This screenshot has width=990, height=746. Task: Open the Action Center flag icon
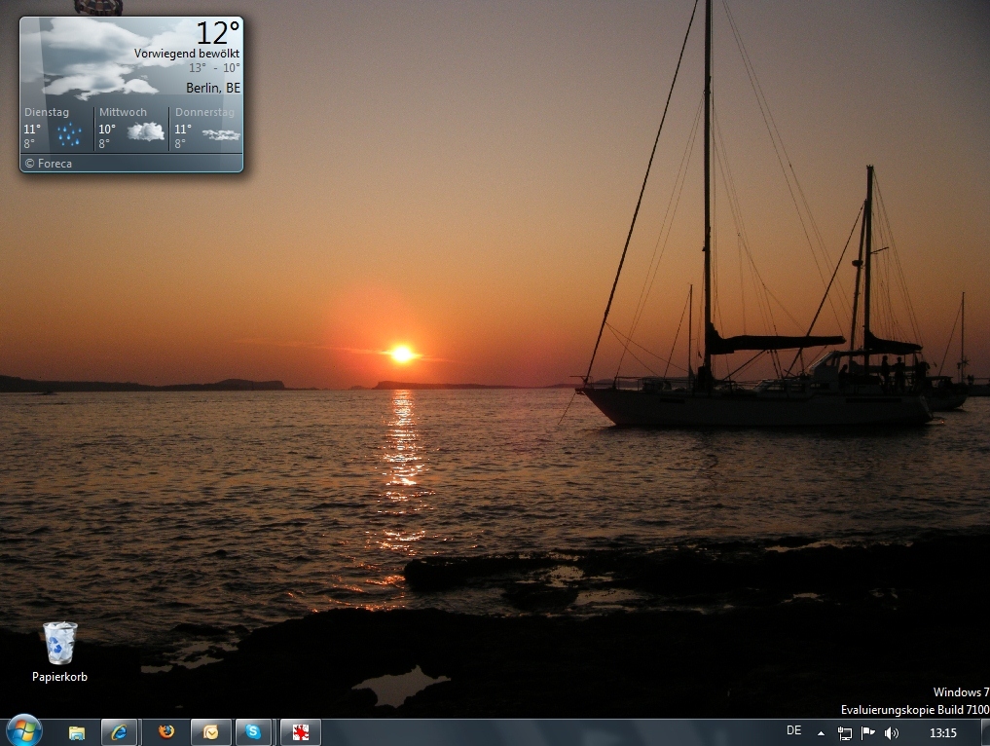point(867,732)
